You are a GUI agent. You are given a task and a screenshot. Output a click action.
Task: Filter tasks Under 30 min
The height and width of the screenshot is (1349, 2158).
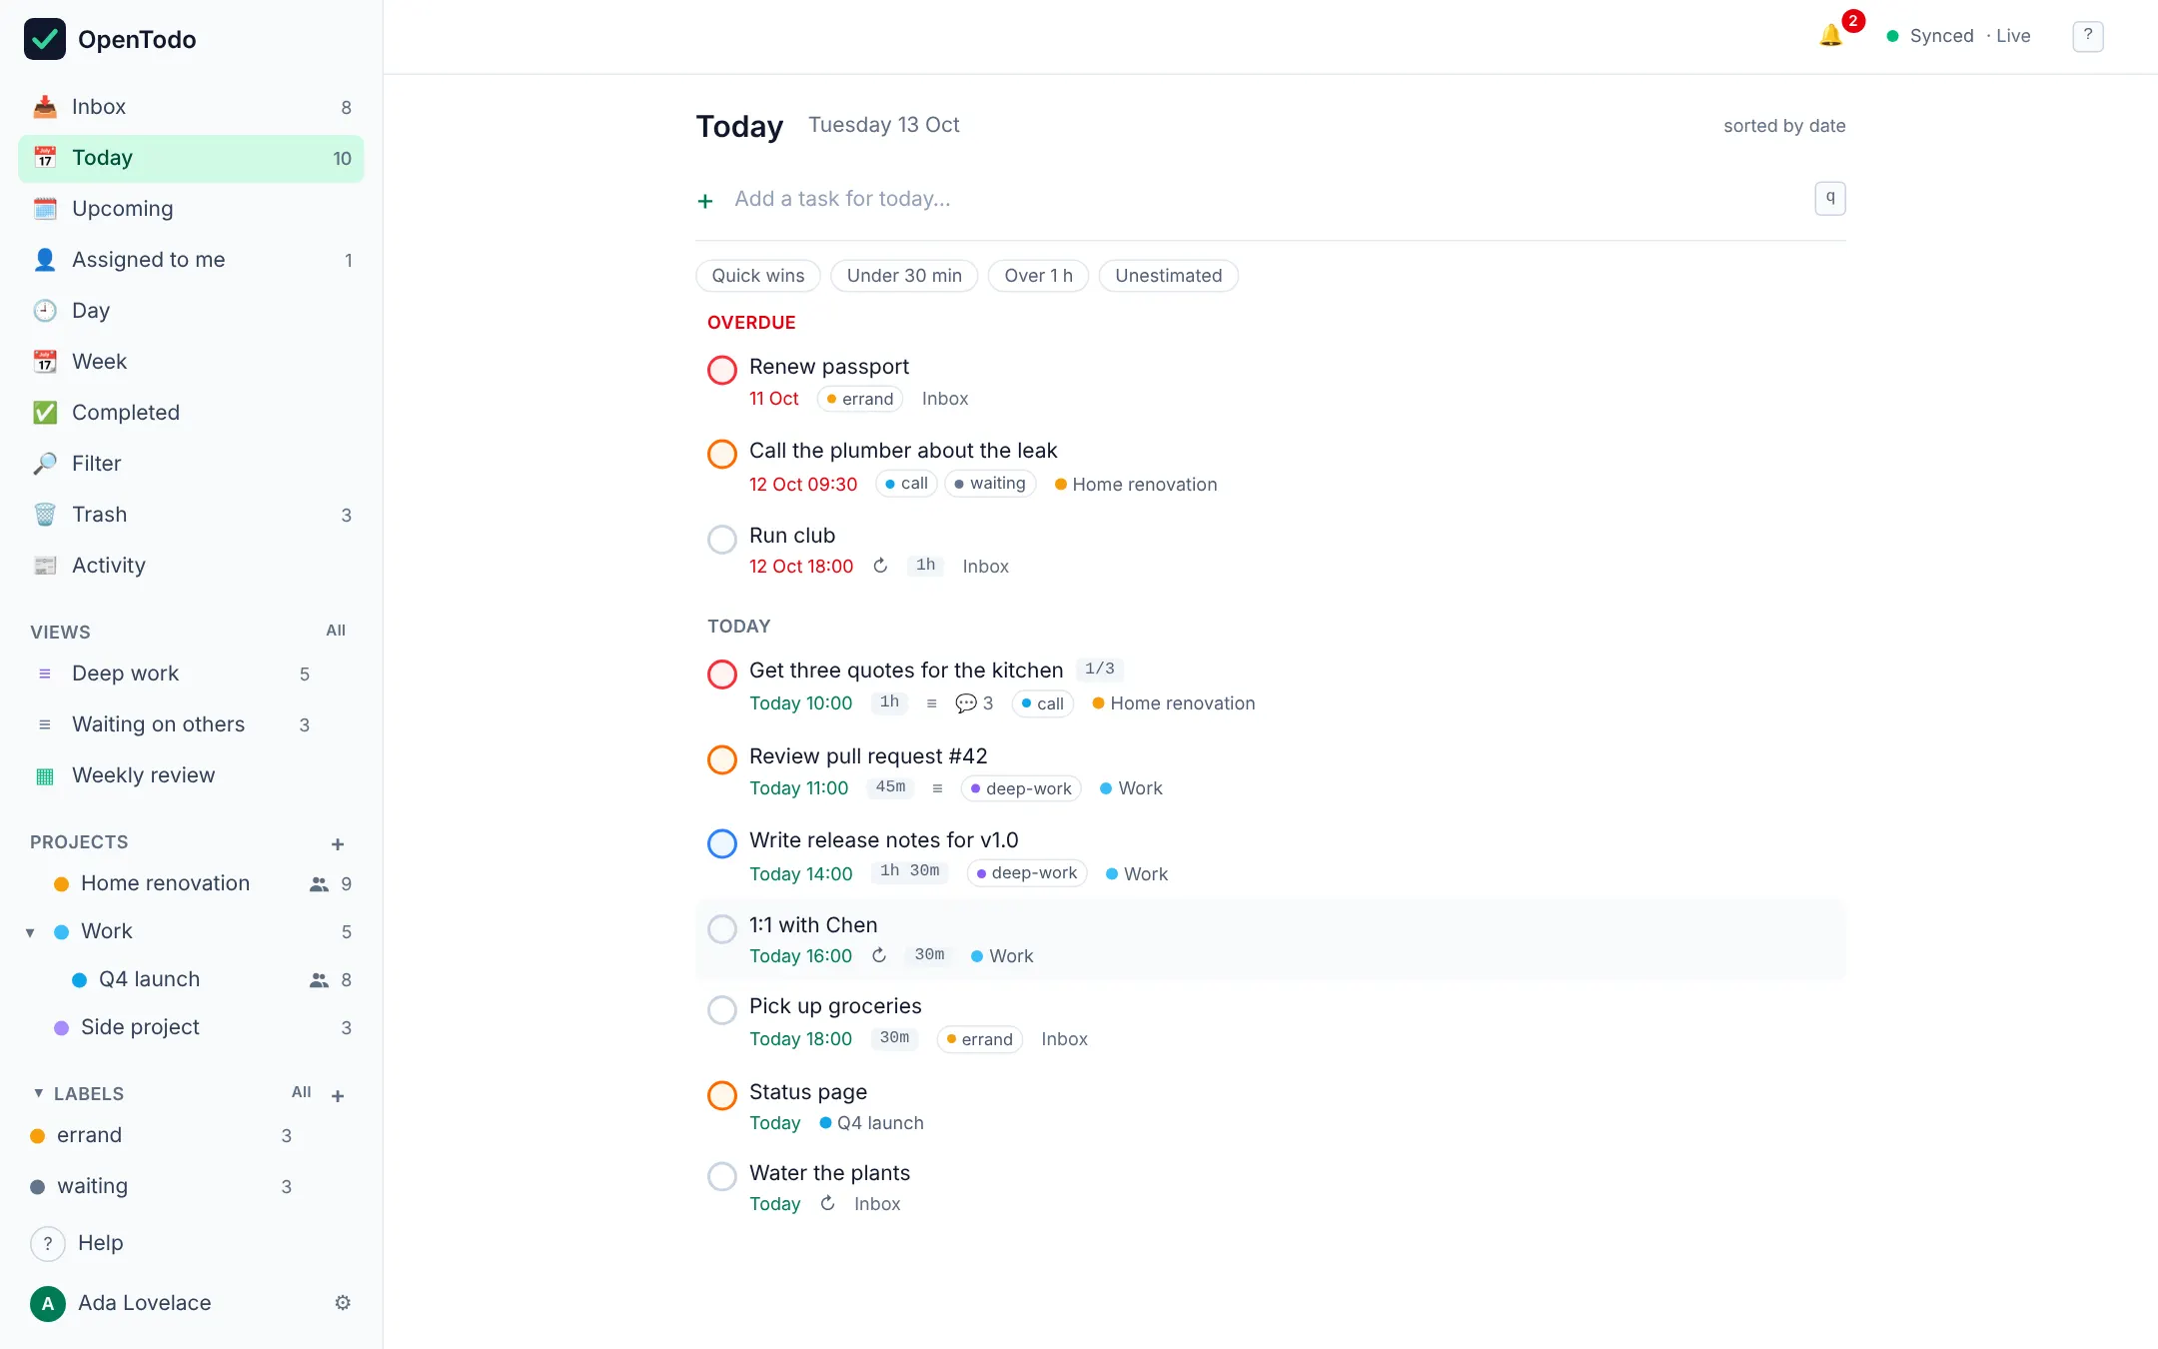904,276
